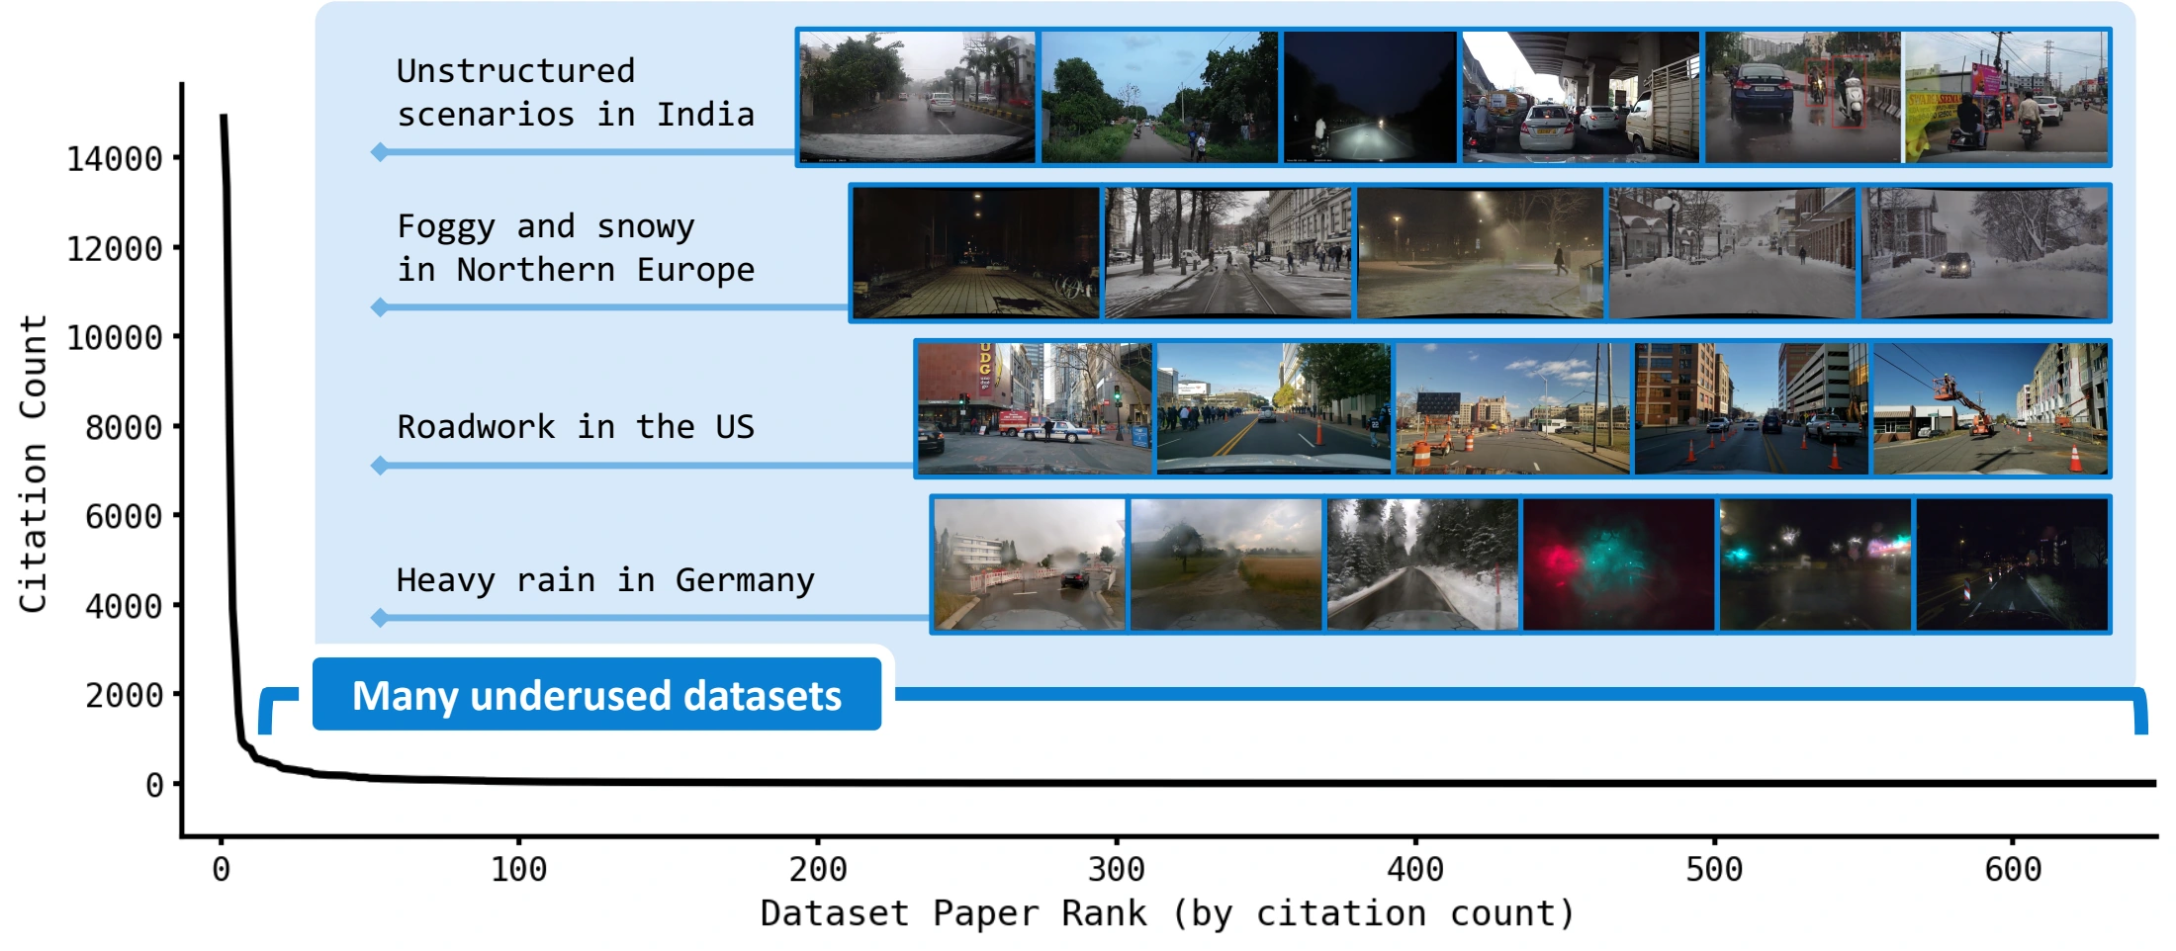Click the 300 tick on rank axis
Screen dimensions: 2176x951
[1117, 869]
